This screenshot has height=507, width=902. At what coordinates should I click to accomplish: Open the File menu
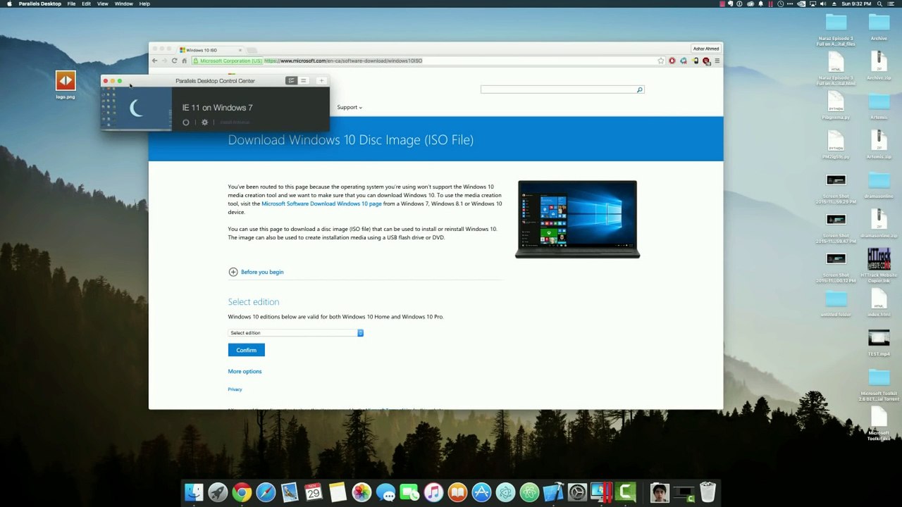pos(71,4)
